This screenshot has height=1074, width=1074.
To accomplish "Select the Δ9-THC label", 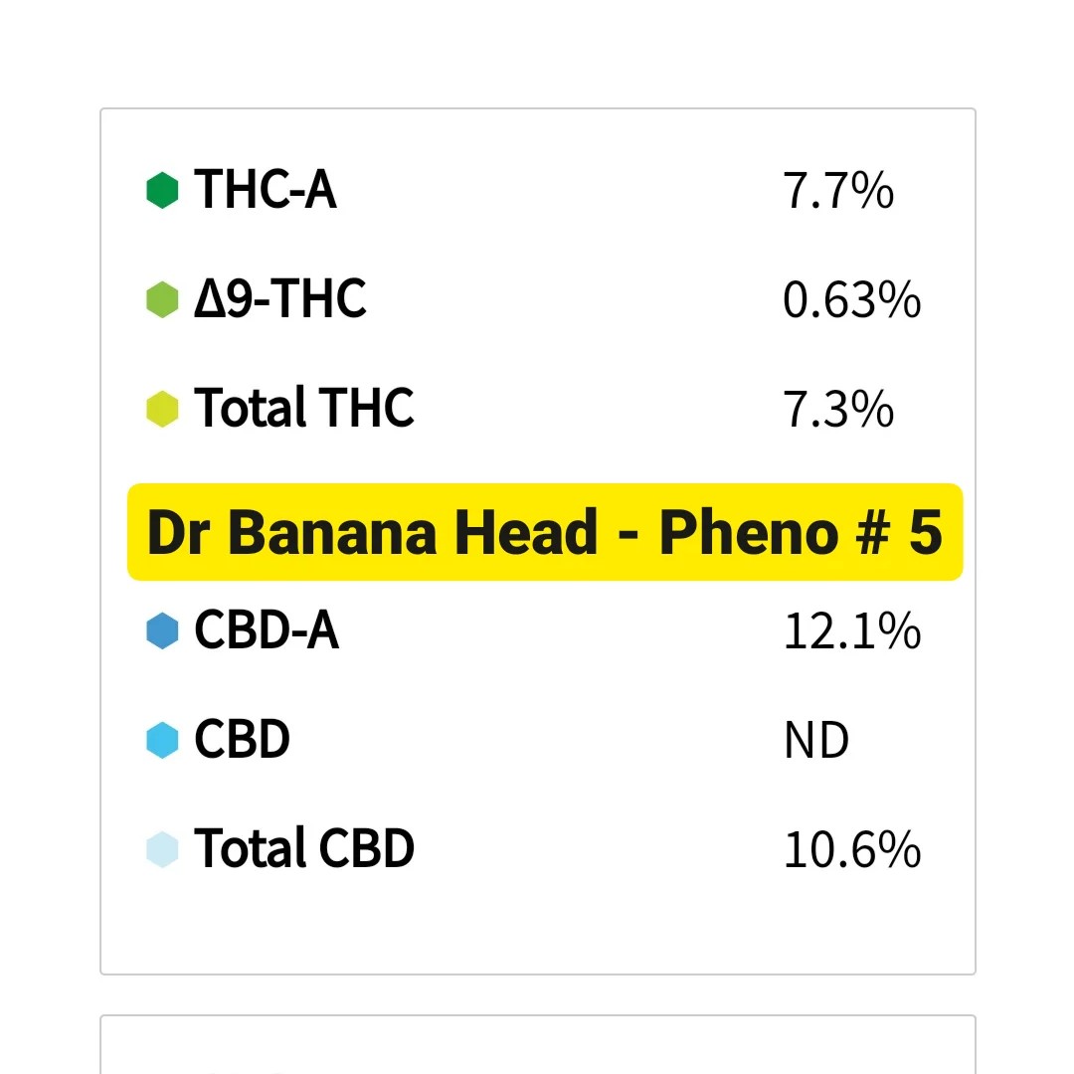I will point(280,298).
